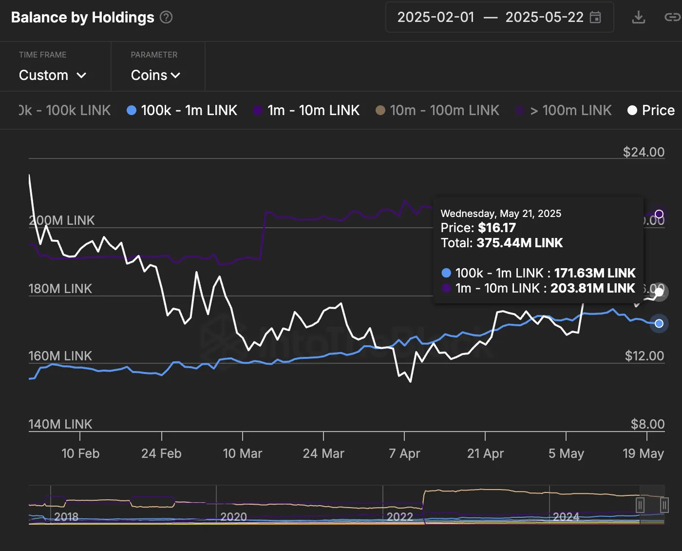Image resolution: width=682 pixels, height=551 pixels.
Task: Grab the left range navigator handle
Action: 641,505
